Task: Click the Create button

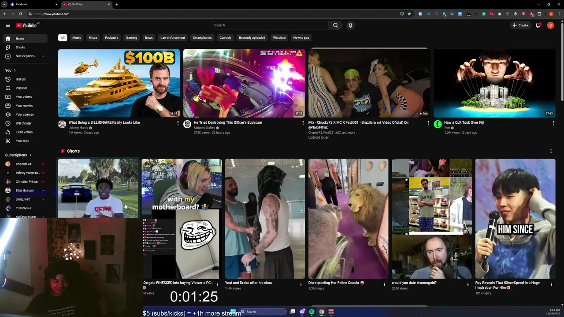Action: coord(520,25)
